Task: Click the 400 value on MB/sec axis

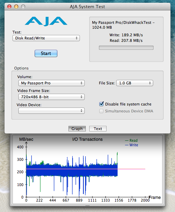Action: pyautogui.click(x=20, y=147)
